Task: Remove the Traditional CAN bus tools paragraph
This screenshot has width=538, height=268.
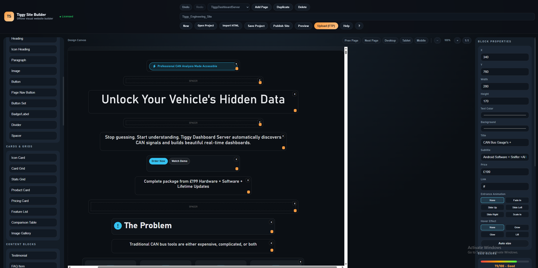Action: click(x=271, y=243)
